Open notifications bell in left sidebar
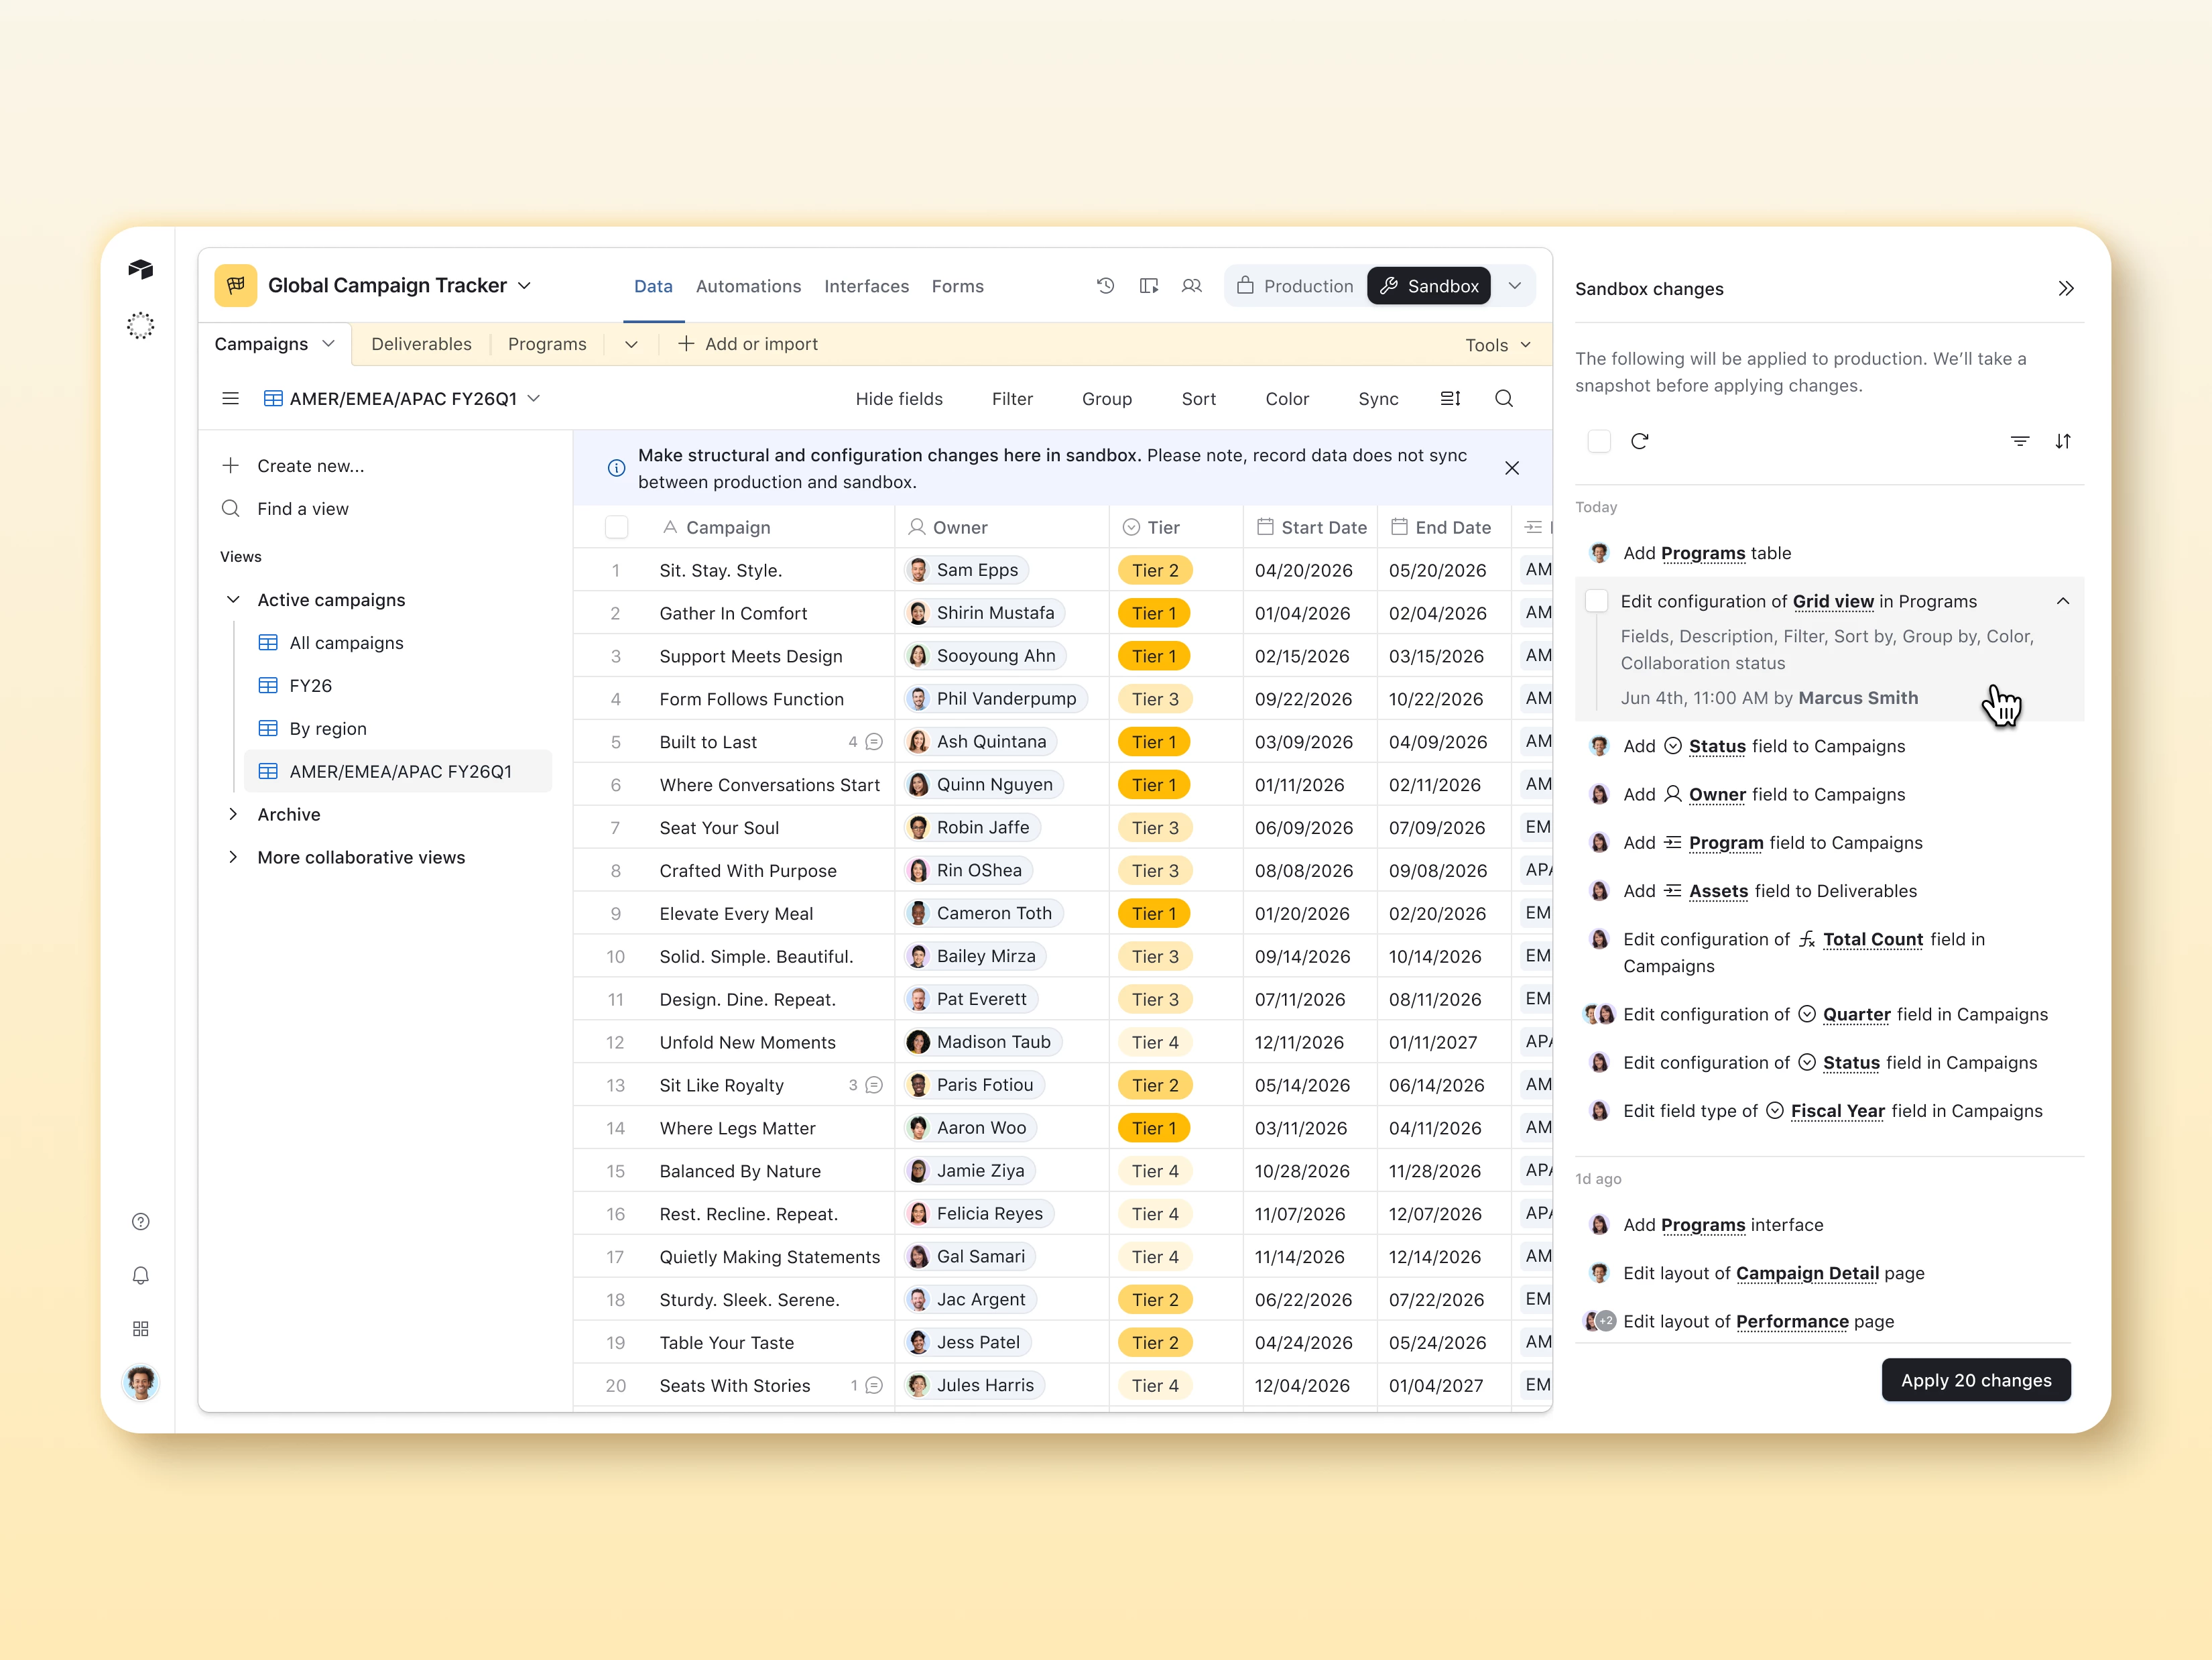The height and width of the screenshot is (1660, 2212). [x=141, y=1275]
